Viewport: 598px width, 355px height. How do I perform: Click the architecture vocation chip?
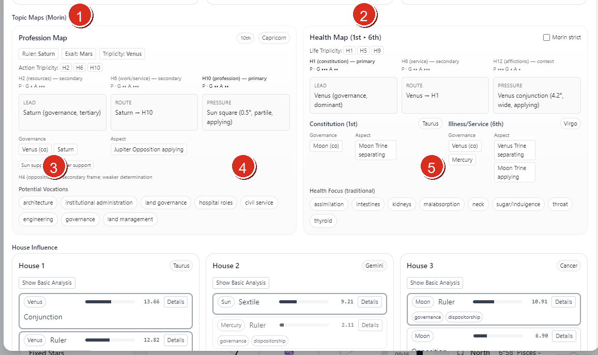point(38,203)
